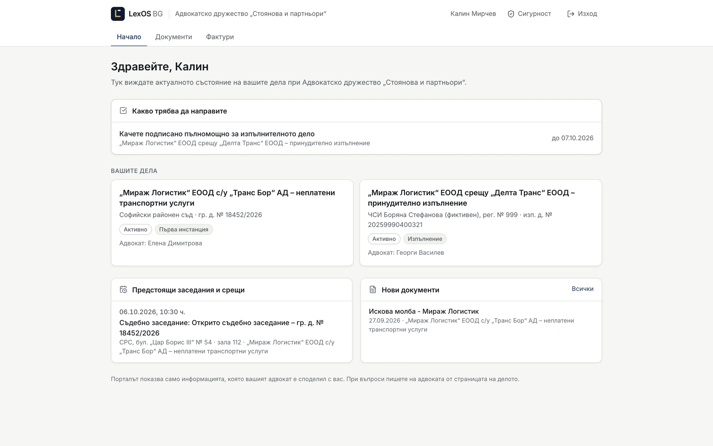The image size is (713, 446).
Task: Click the hearing date 06.10.2026, 10:30 ч.
Action: pos(152,312)
